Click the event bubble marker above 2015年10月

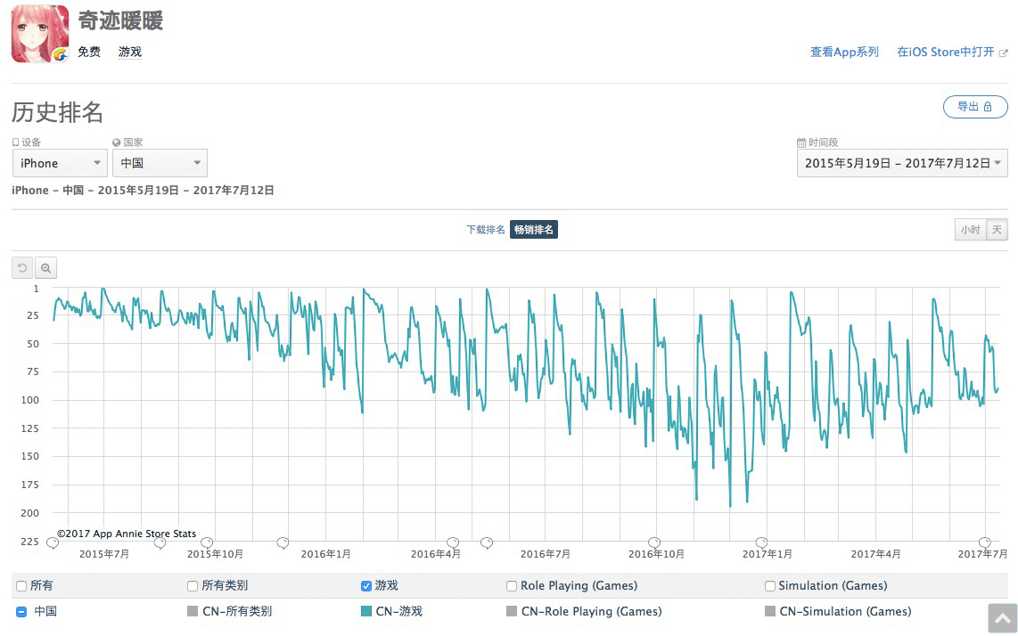click(207, 542)
